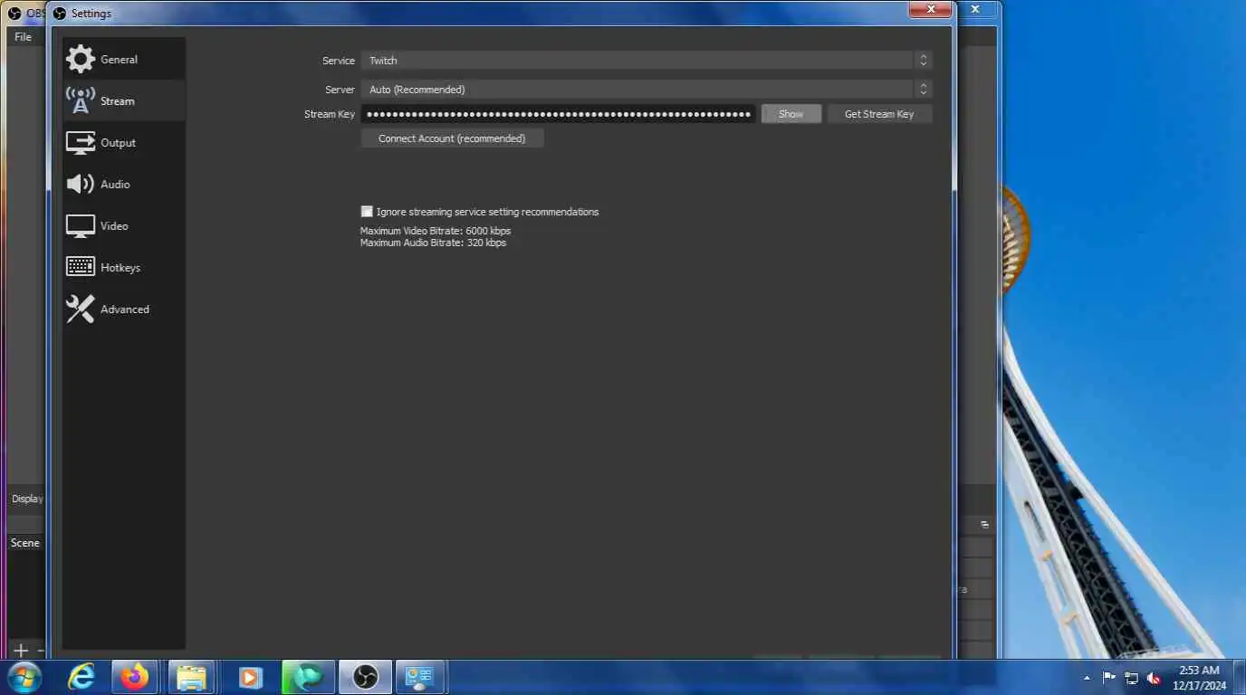Open the Video settings category
Screen dimensions: 1246x695
point(124,226)
